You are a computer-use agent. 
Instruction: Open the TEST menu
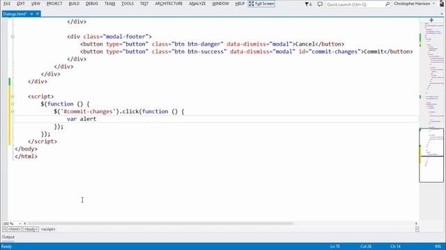tap(144, 3)
